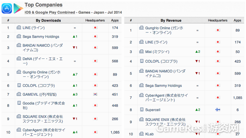Click company icon beside Mixi

[141, 51]
